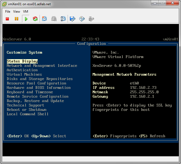The height and width of the screenshot is (164, 181).
Task: Click the USB device connect icon
Action: click(x=91, y=19)
